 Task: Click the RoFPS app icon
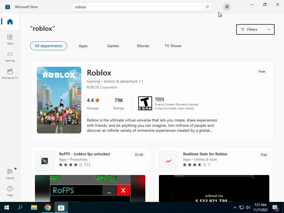click(45, 161)
